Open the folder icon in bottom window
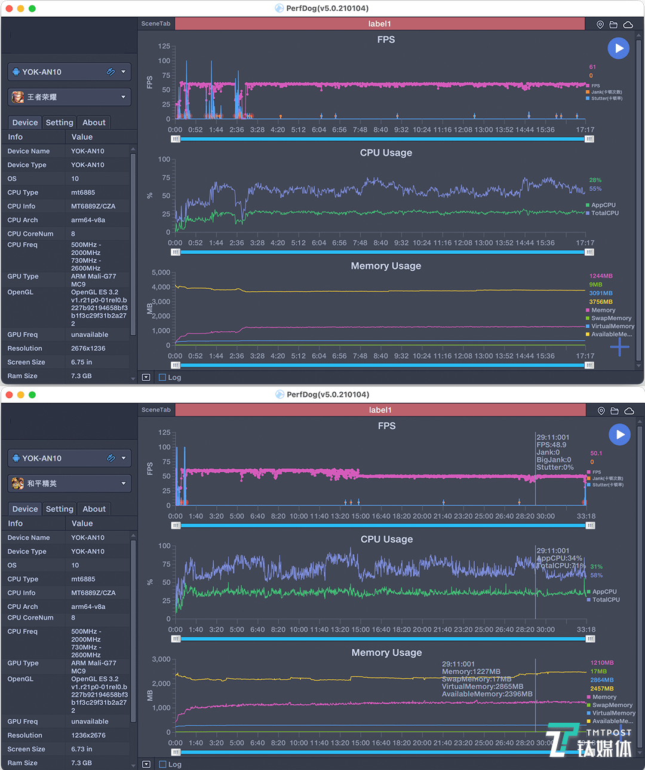Viewport: 645px width, 770px height. (x=614, y=411)
